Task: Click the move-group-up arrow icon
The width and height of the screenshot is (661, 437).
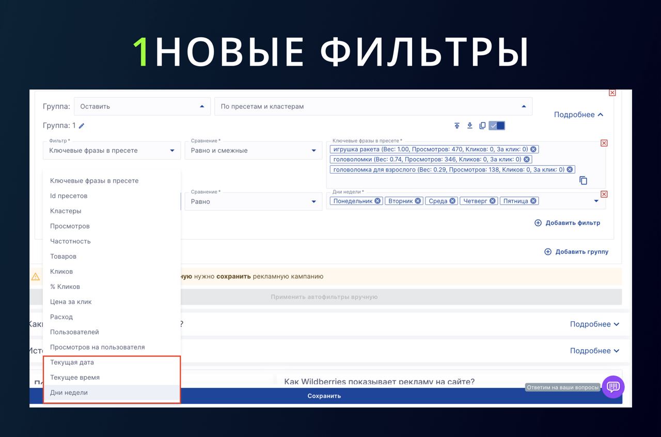Action: pos(457,126)
